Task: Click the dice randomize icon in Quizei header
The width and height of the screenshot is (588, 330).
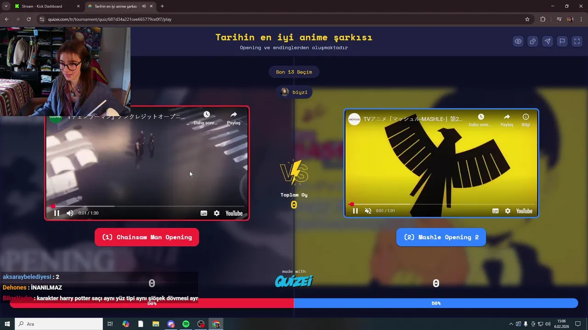Action: [533, 41]
